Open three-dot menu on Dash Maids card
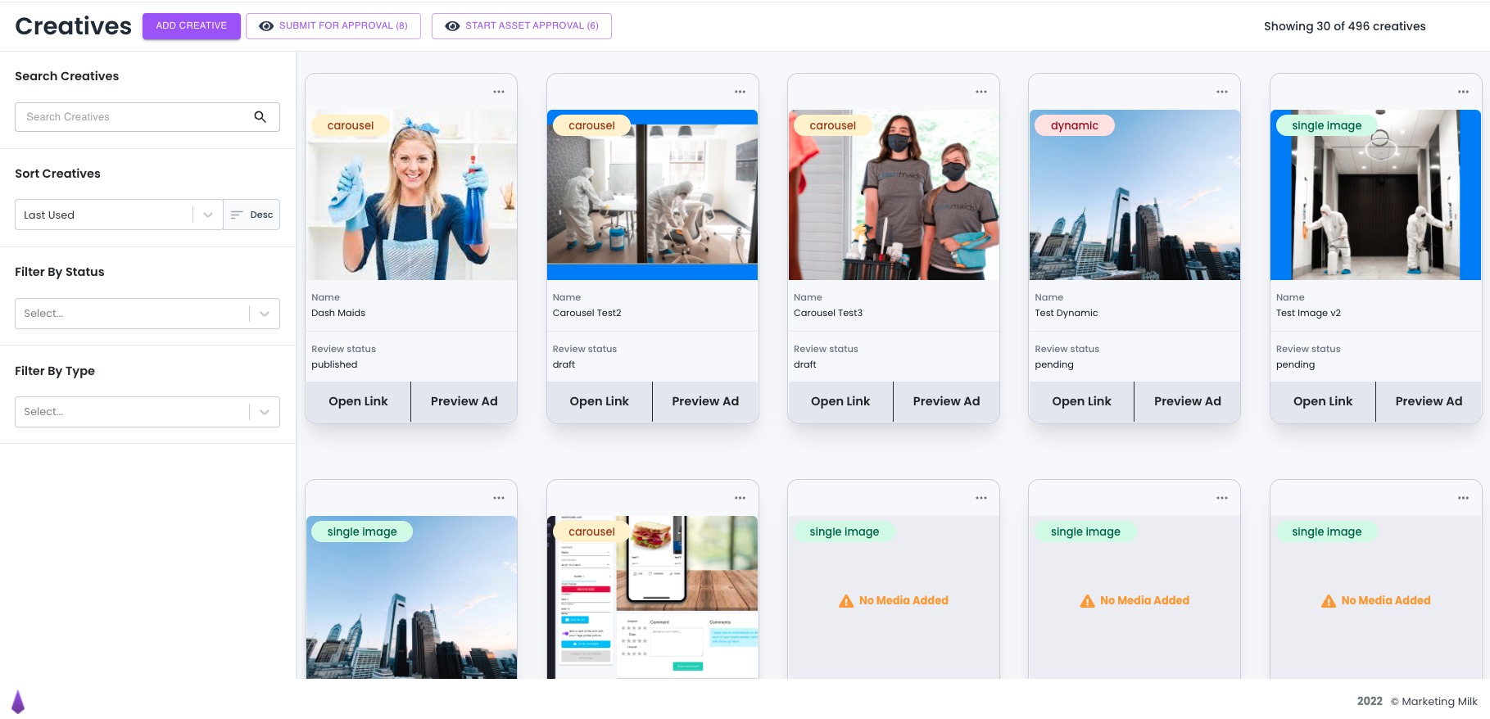 (x=499, y=92)
